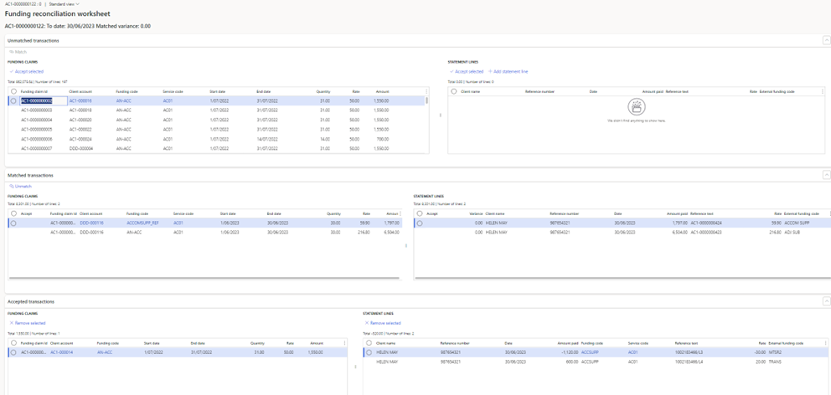Click splitter handle between unmatched grids
831x395 pixels.
(441, 115)
